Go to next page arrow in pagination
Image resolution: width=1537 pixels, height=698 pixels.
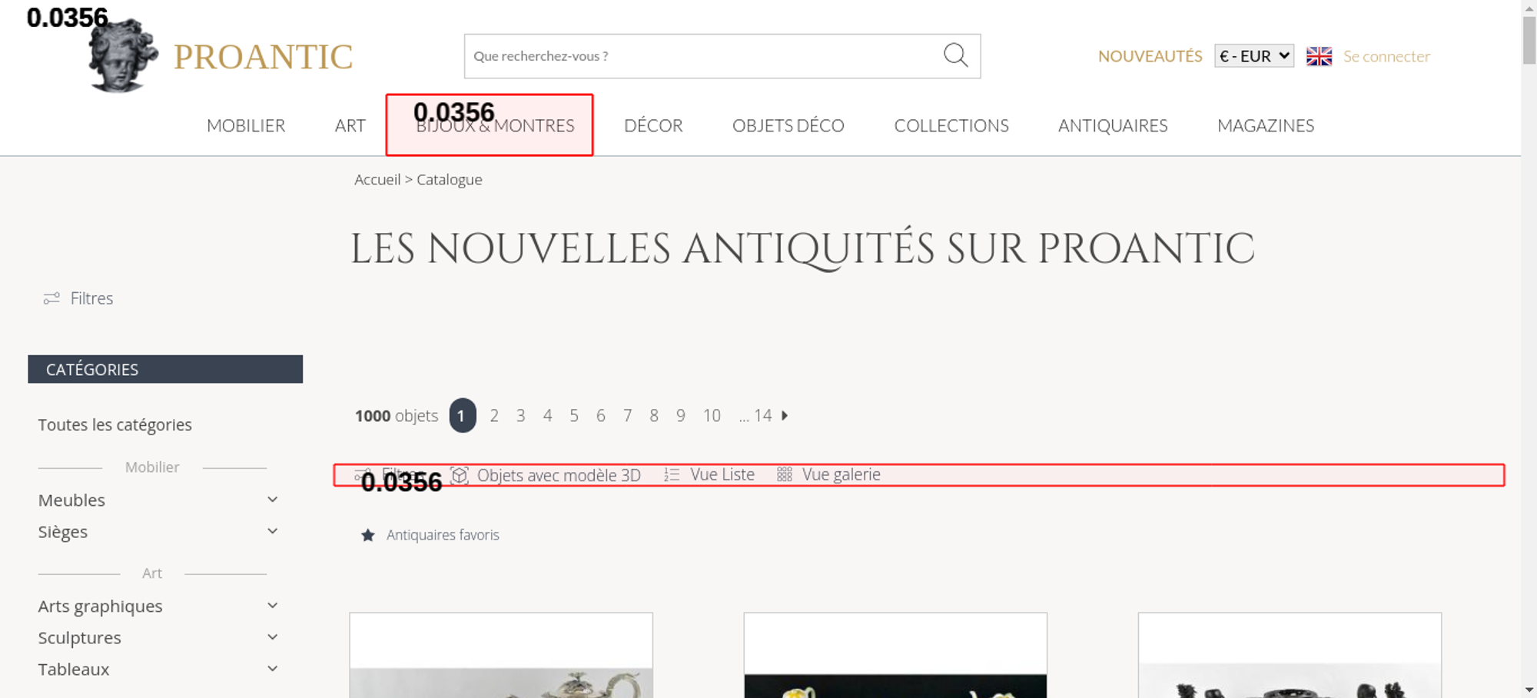point(785,416)
